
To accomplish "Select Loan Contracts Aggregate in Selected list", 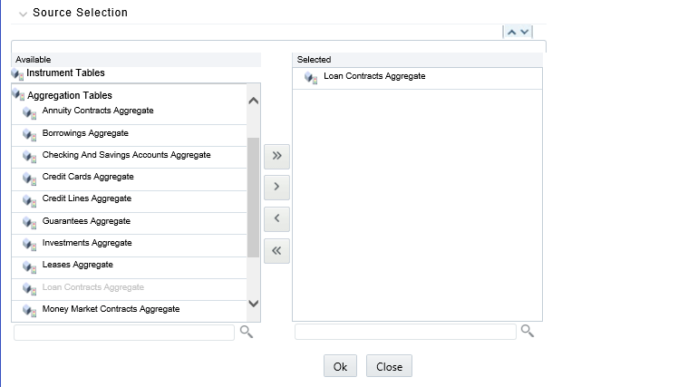I will [374, 76].
